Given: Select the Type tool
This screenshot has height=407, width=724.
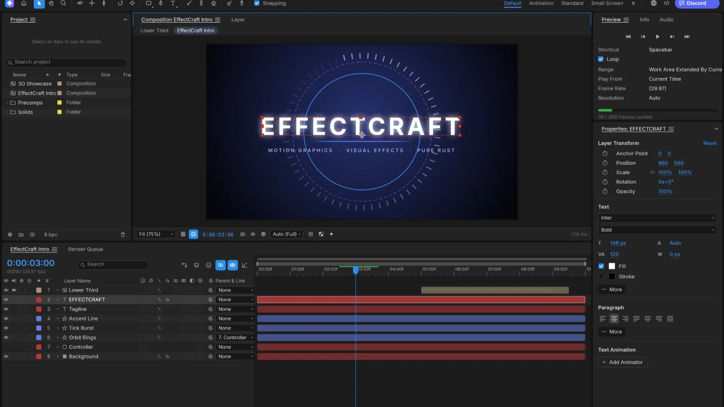Looking at the screenshot, I should click(173, 3).
